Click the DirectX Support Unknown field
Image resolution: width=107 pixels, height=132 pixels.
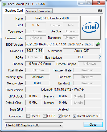pyautogui.click(x=89, y=64)
